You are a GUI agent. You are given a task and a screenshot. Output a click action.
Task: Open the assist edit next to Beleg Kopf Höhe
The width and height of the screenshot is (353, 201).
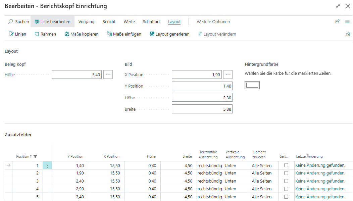coord(108,74)
